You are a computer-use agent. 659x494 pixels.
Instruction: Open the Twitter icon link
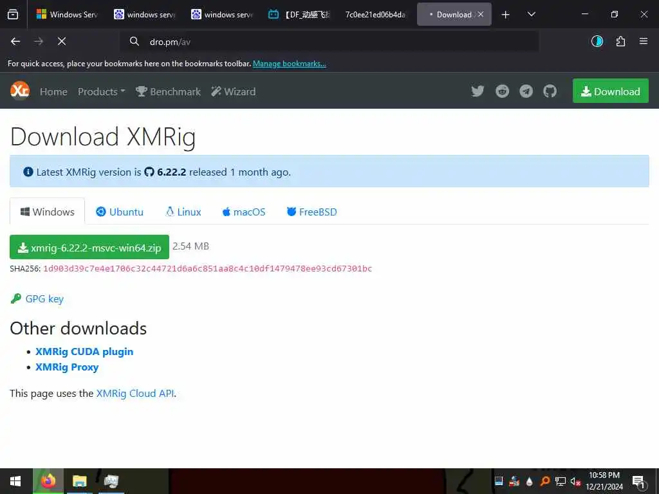478,91
